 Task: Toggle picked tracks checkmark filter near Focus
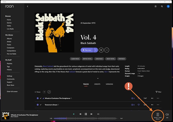(49, 92)
